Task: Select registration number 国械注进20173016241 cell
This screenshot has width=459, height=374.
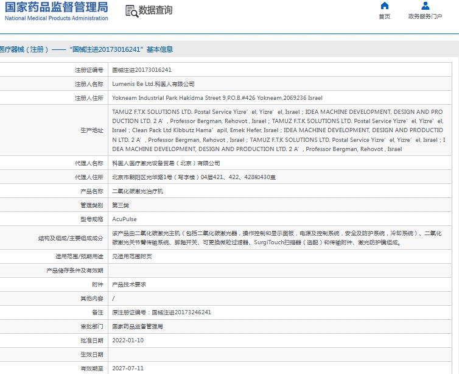Action: [142, 69]
